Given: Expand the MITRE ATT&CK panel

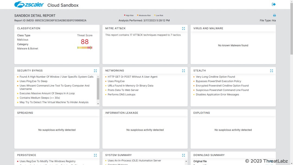Looking at the screenshot, I should click(x=183, y=28).
